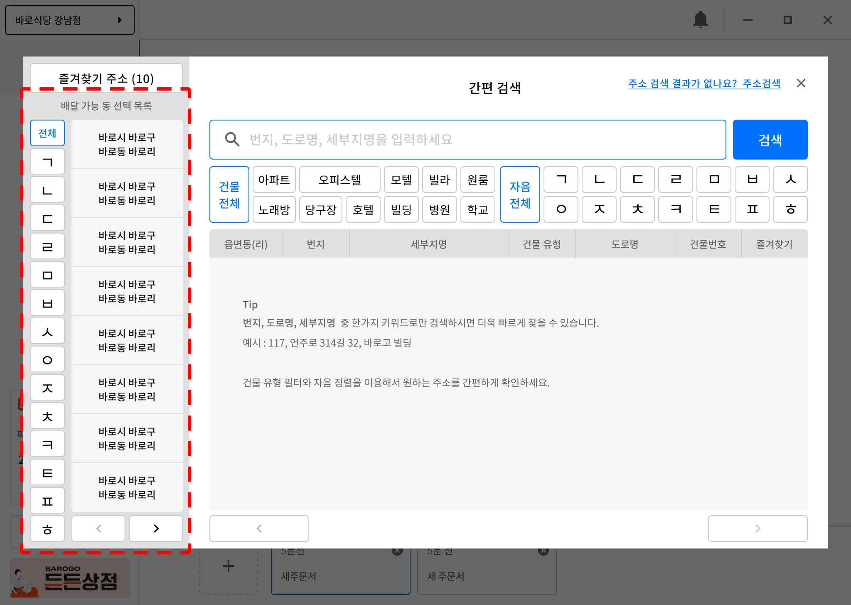Screen dimensions: 851x605
Task: Click next page arrow under results table
Action: click(757, 529)
